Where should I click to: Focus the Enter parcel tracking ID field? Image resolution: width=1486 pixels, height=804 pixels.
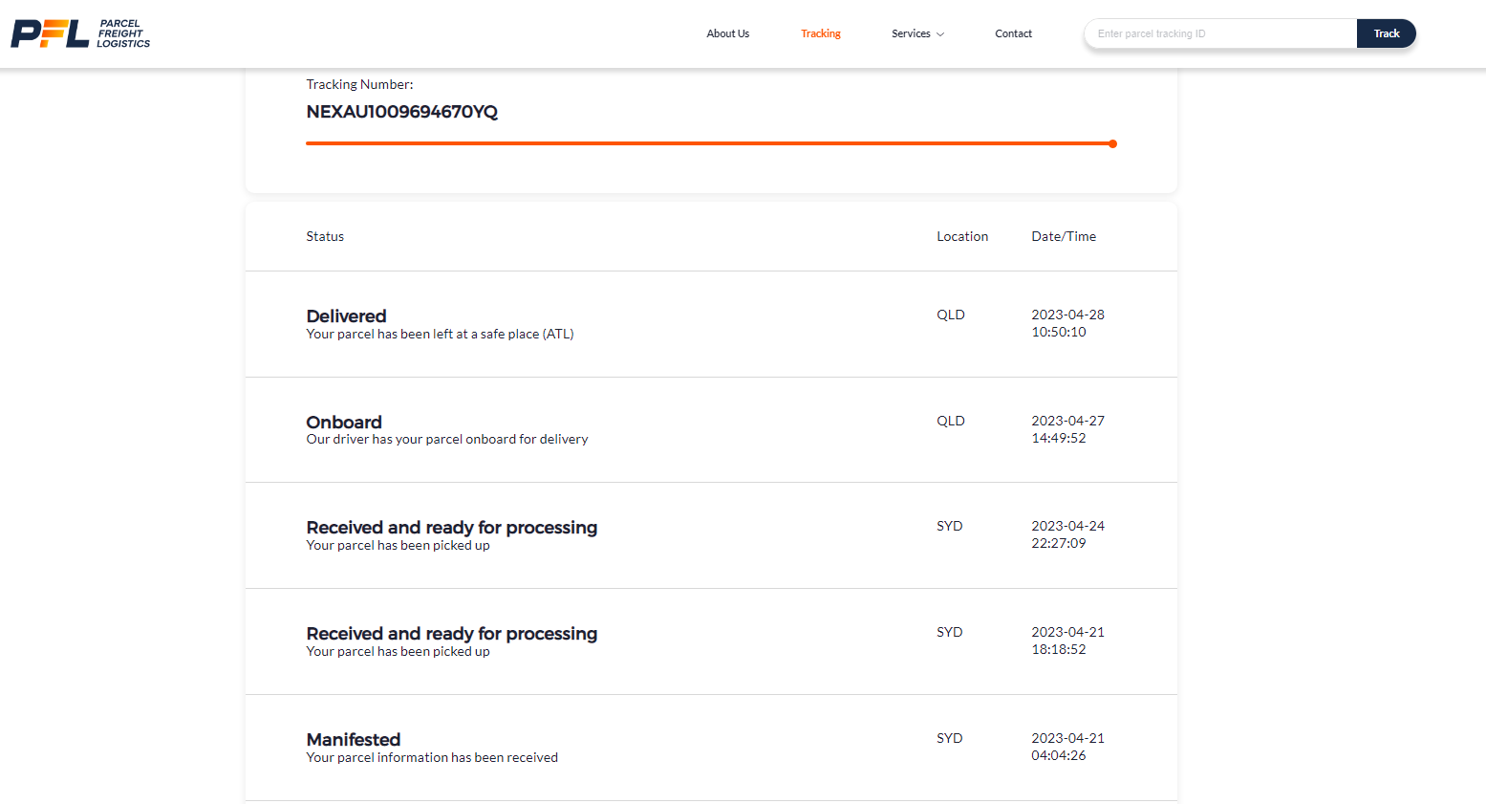(1220, 33)
